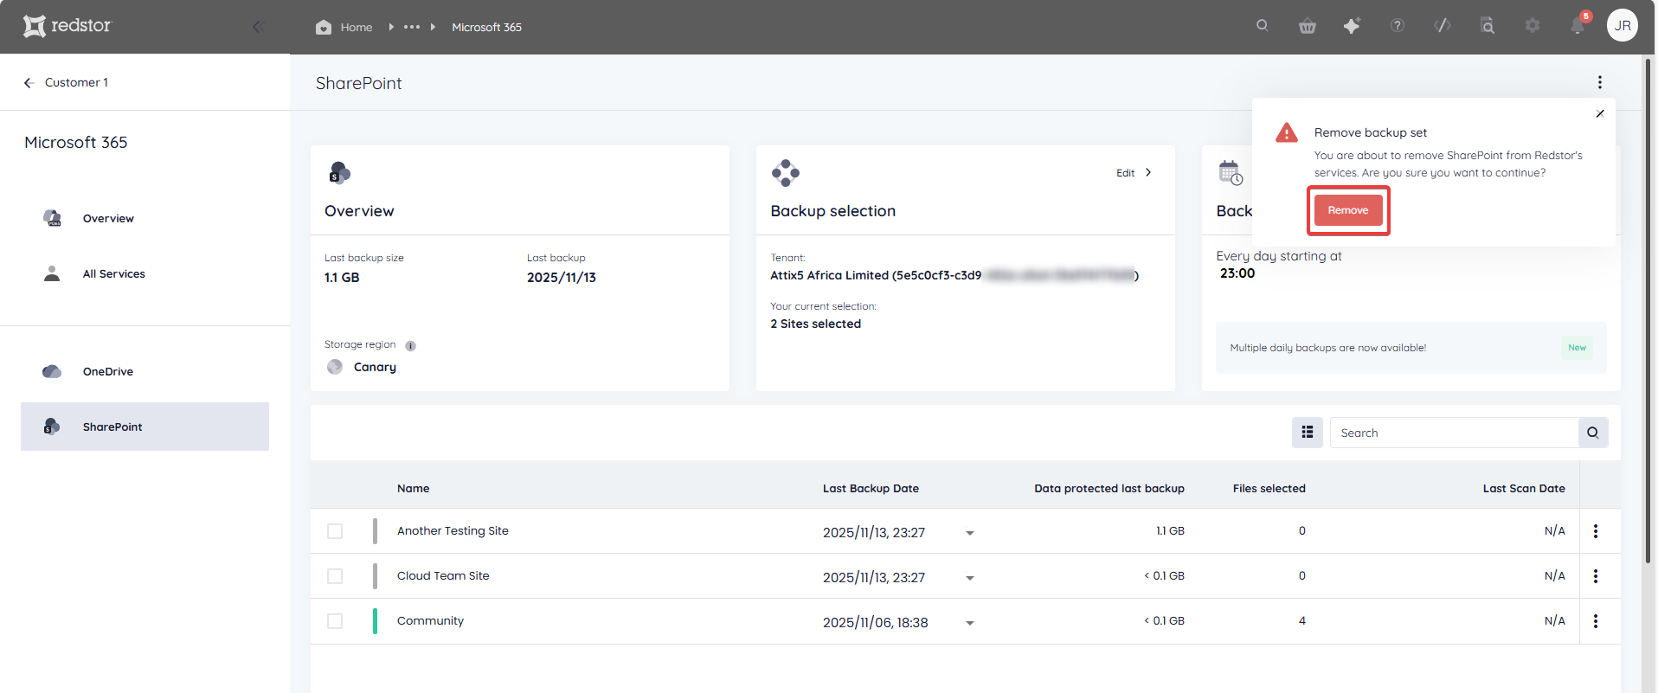Select SharePoint in the sidebar
The image size is (1658, 693).
click(x=145, y=427)
